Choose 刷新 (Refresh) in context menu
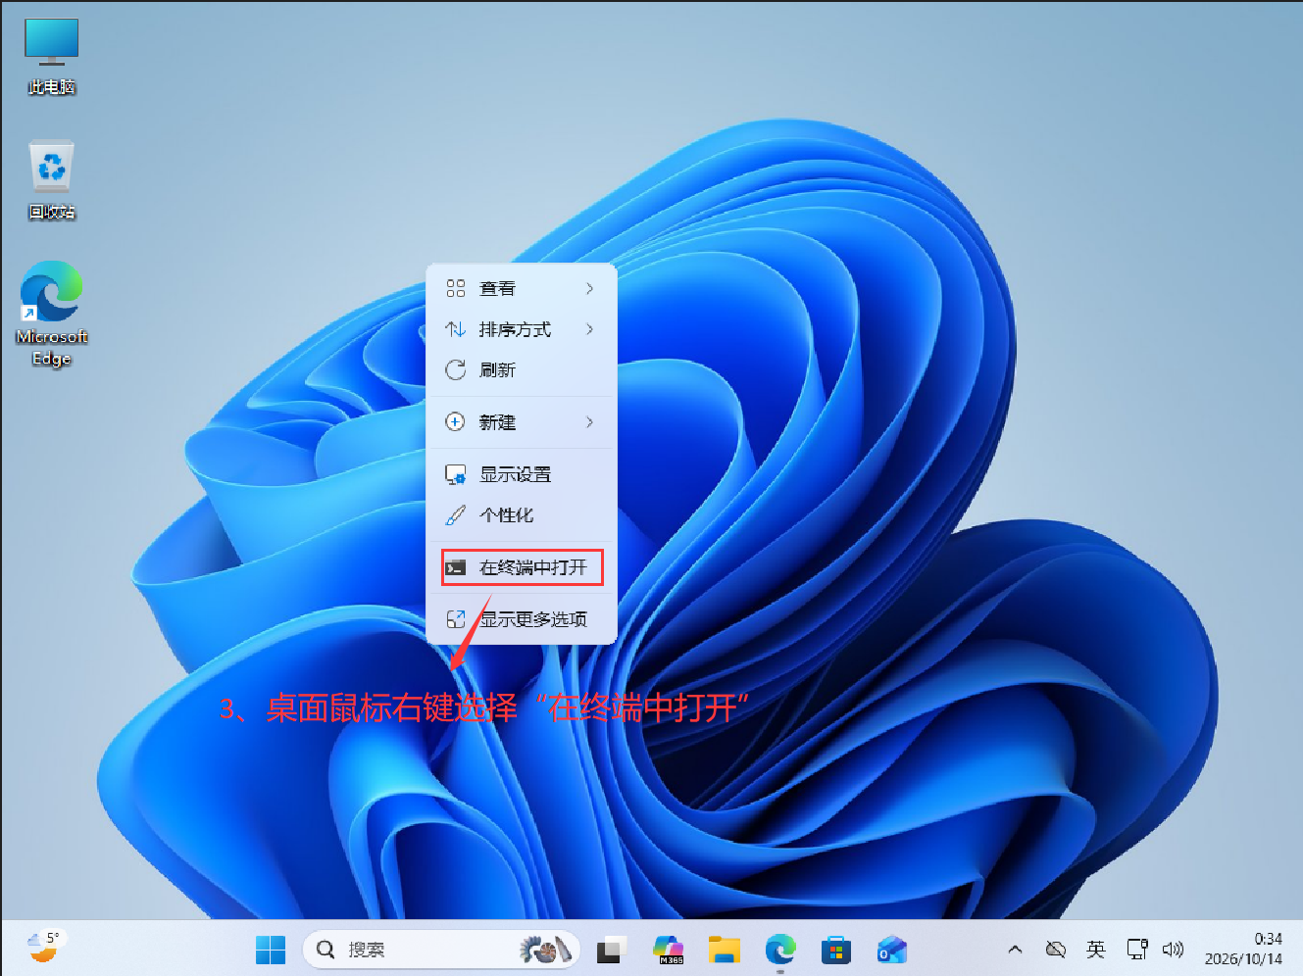1303x976 pixels. tap(522, 369)
